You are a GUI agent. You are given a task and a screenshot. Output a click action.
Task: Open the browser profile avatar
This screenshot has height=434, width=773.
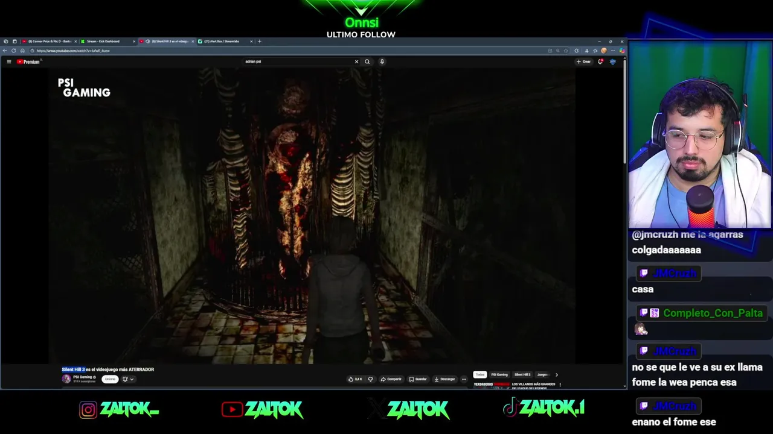point(604,51)
